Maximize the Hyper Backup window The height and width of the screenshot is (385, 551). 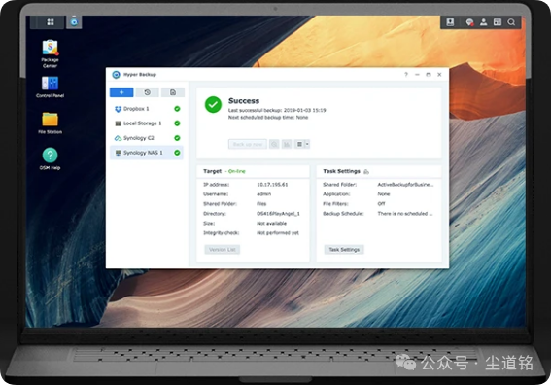point(429,75)
